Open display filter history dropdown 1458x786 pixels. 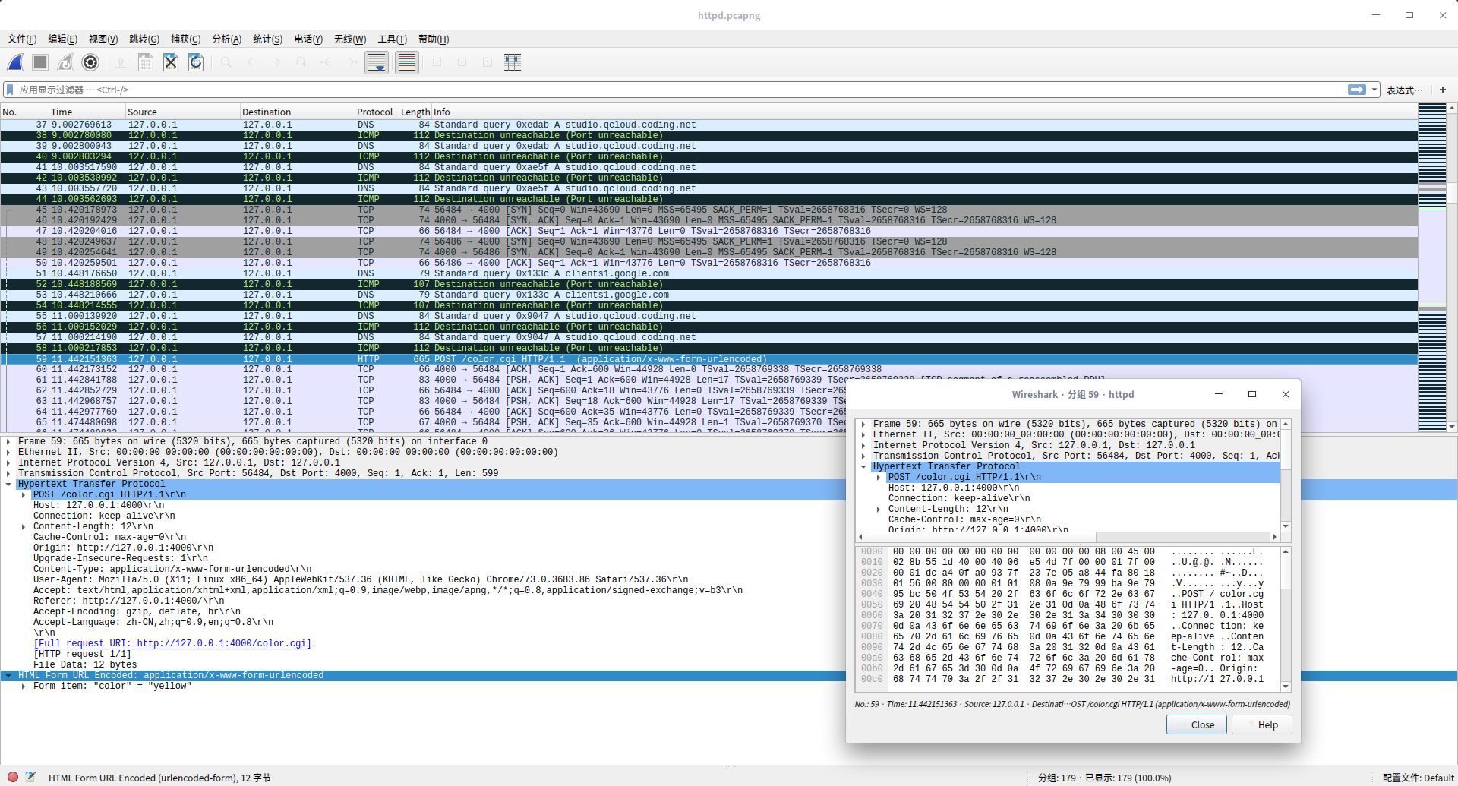[x=1374, y=90]
